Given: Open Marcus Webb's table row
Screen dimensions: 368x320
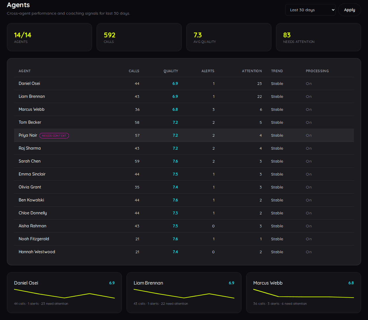Looking at the screenshot, I should (184, 109).
